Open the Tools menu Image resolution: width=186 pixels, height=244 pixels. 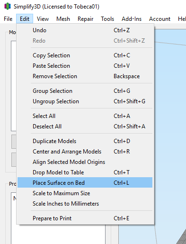coord(107,19)
